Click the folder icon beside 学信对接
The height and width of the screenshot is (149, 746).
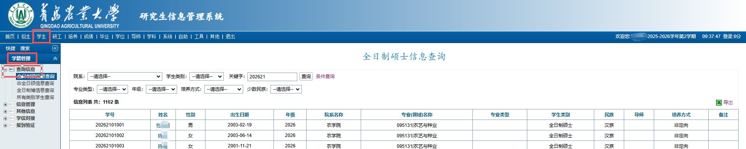click(x=12, y=118)
